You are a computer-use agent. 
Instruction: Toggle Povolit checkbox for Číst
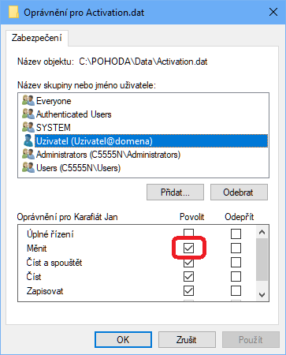[x=188, y=277]
